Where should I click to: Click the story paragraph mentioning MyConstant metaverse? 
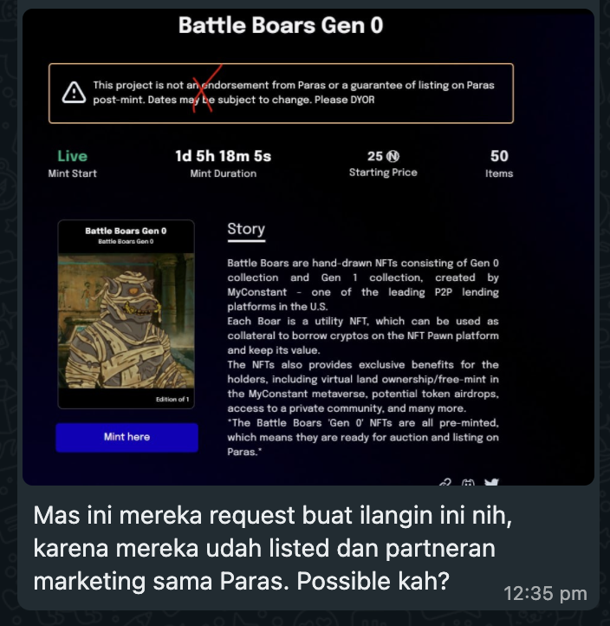coord(363,387)
